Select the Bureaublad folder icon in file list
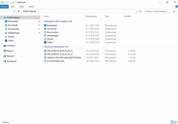This screenshot has width=178, height=124. click(x=45, y=25)
